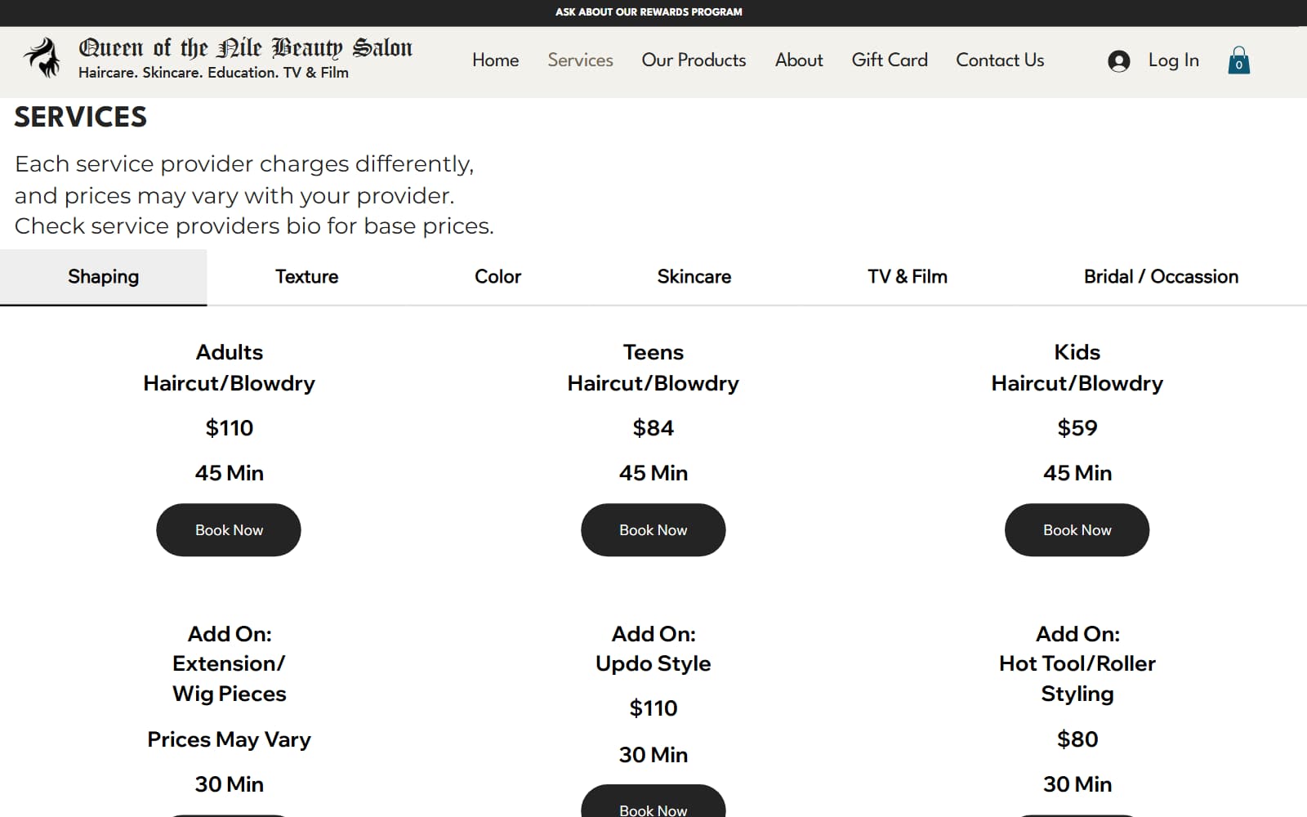Open the Log In link
Viewport: 1307px width, 817px height.
[1173, 60]
